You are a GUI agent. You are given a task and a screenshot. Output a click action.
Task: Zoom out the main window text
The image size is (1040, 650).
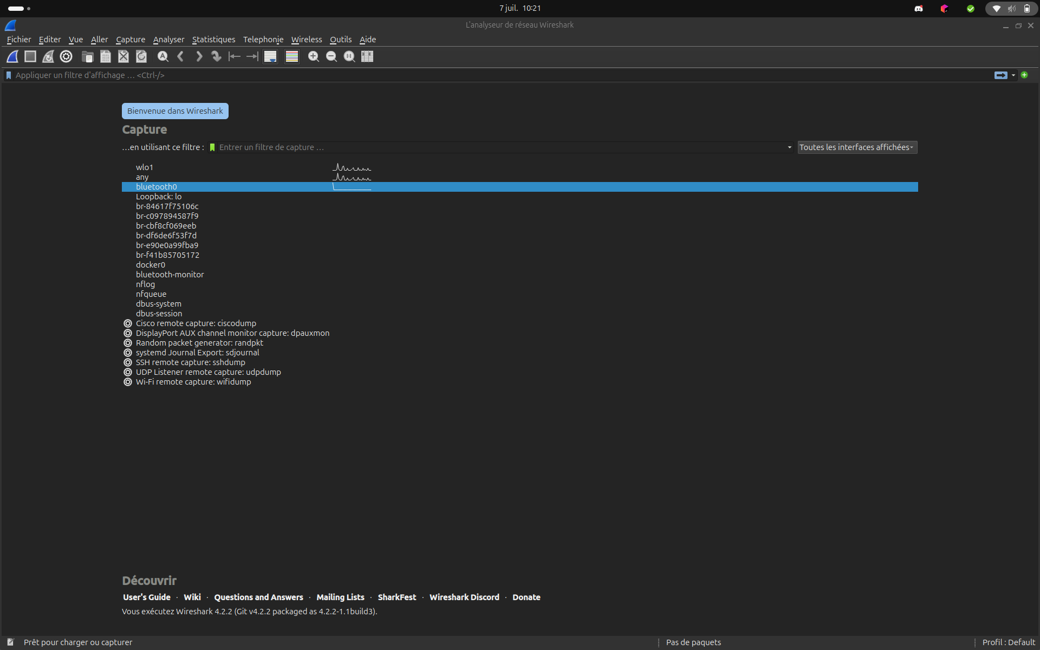point(331,56)
